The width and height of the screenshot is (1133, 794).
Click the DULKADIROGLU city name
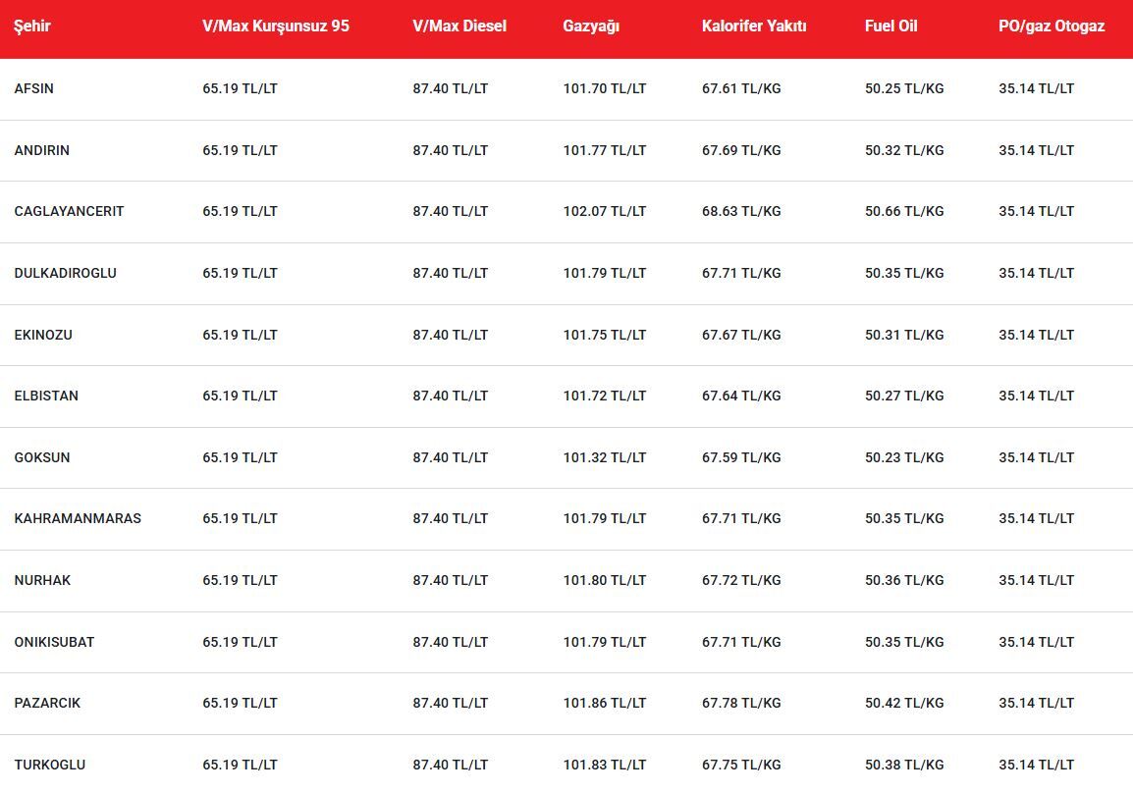[66, 273]
